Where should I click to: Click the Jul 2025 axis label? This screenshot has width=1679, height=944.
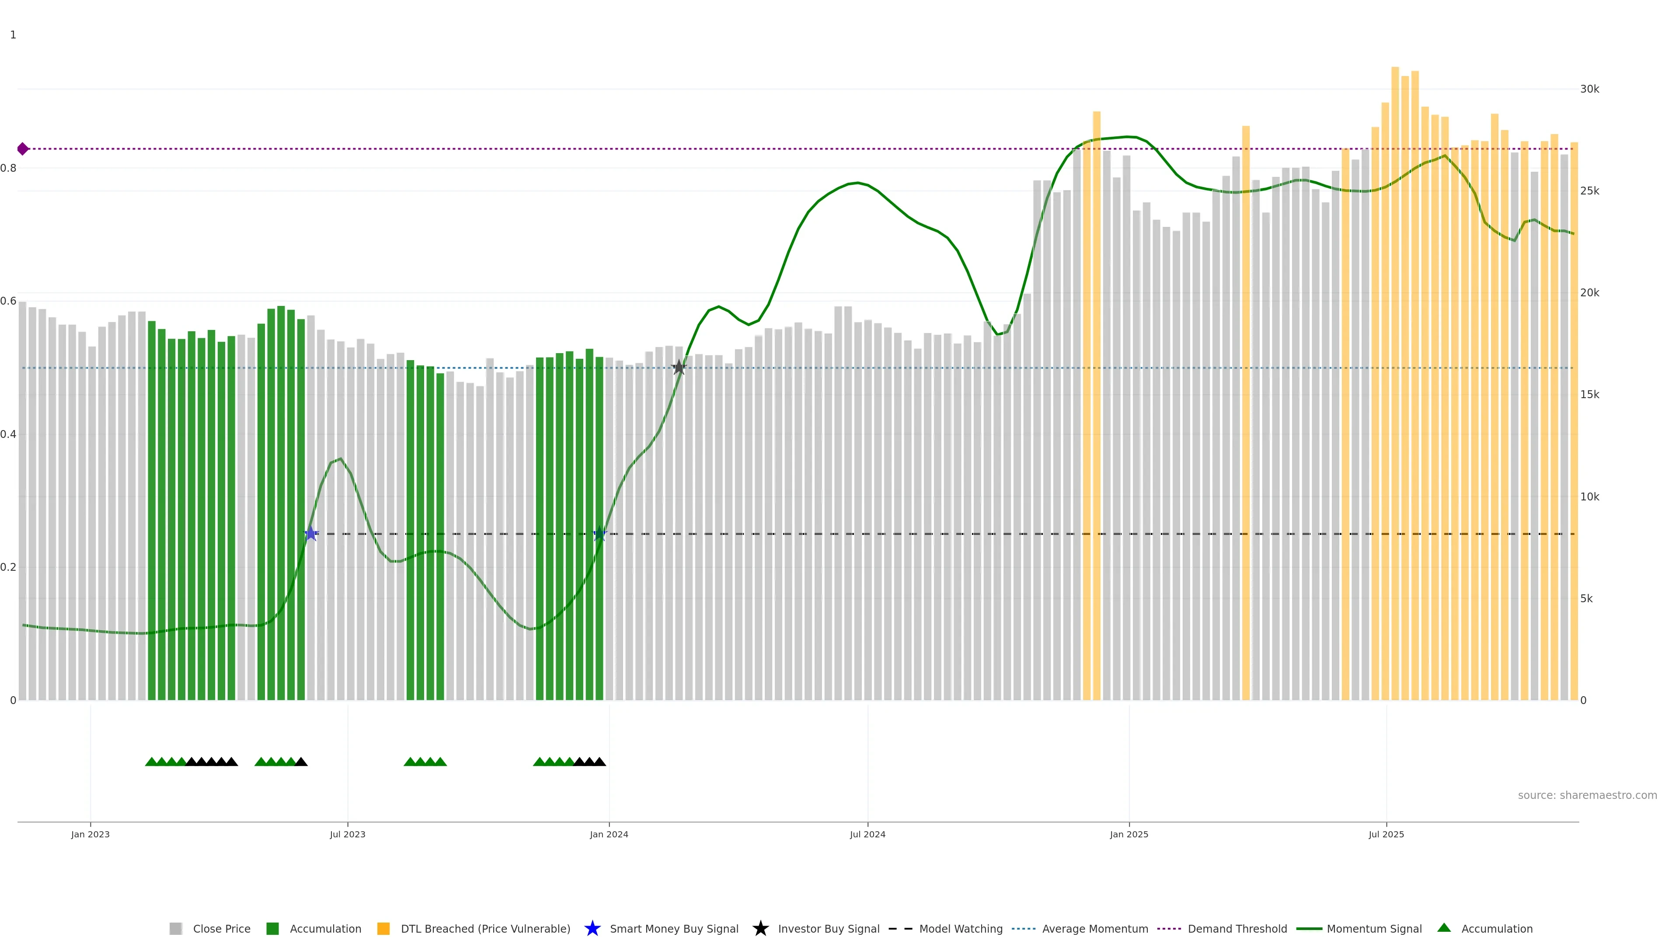[1386, 834]
